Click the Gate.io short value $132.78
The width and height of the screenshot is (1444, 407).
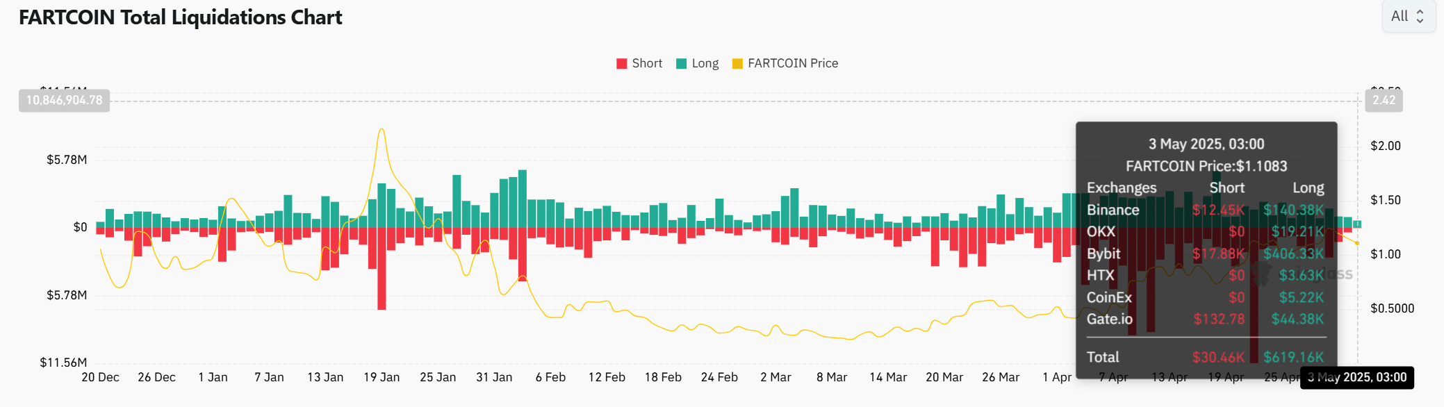click(x=1219, y=319)
